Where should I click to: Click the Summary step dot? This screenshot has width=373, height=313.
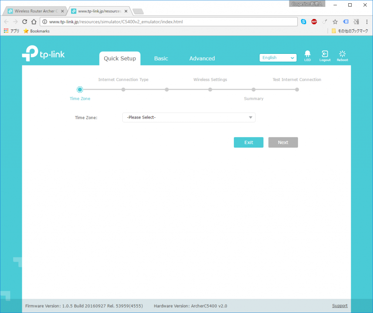[254, 89]
